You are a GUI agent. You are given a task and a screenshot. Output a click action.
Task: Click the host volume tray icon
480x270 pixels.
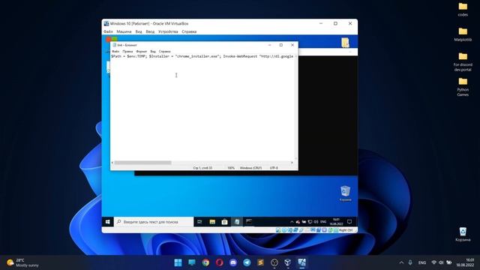tap(441, 262)
